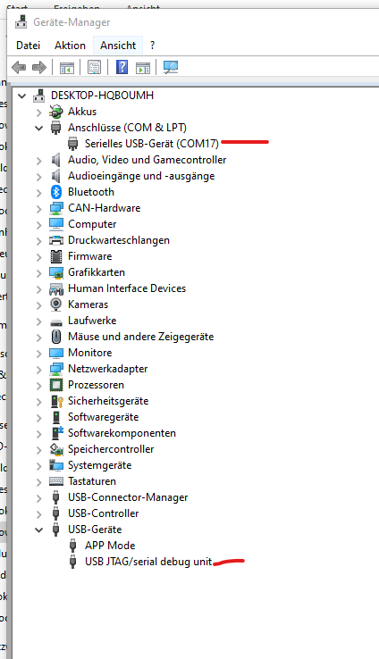Click the Kameras webcam icon

pos(56,304)
